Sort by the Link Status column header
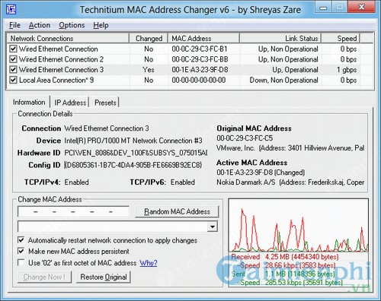Image resolution: width=381 pixels, height=301 pixels. pos(280,38)
